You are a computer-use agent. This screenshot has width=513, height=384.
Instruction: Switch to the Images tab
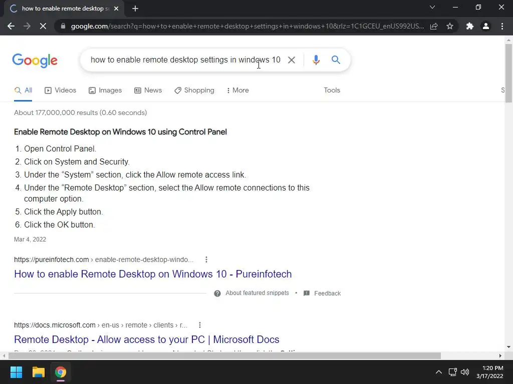click(x=105, y=90)
